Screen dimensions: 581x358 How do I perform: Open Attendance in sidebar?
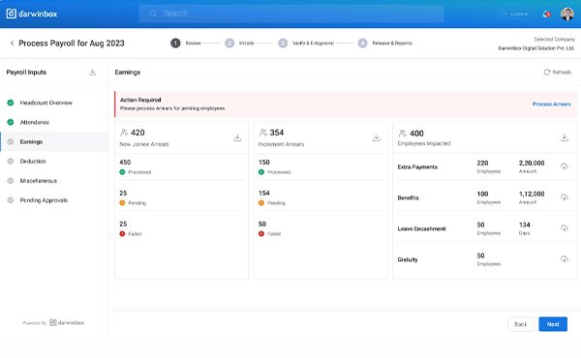pyautogui.click(x=35, y=122)
